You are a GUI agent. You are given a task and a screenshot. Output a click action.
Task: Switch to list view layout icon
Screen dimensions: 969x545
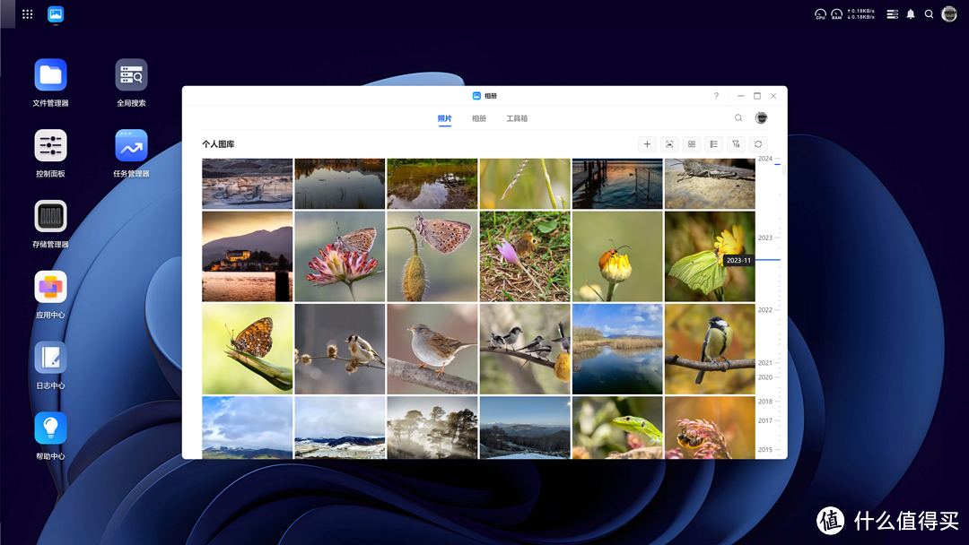coord(714,143)
